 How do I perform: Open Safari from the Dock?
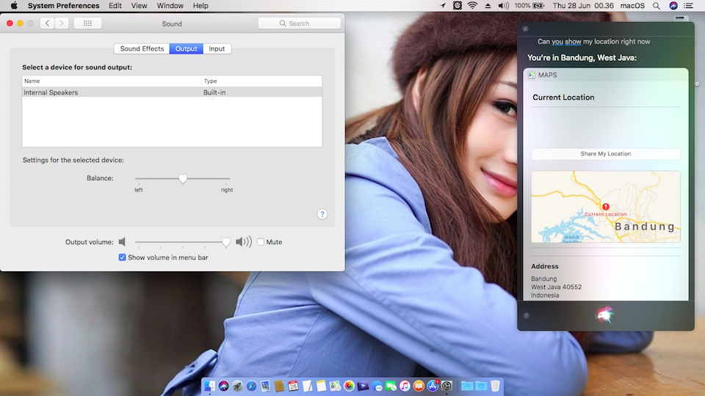251,386
